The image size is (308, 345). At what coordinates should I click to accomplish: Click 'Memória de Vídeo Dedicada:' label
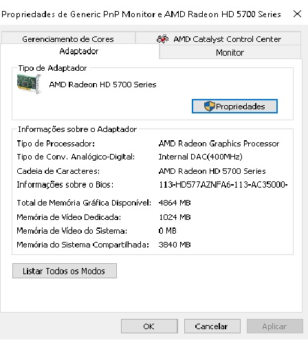69,217
